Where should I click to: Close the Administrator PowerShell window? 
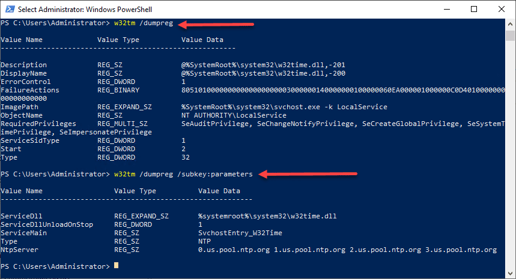(x=500, y=10)
